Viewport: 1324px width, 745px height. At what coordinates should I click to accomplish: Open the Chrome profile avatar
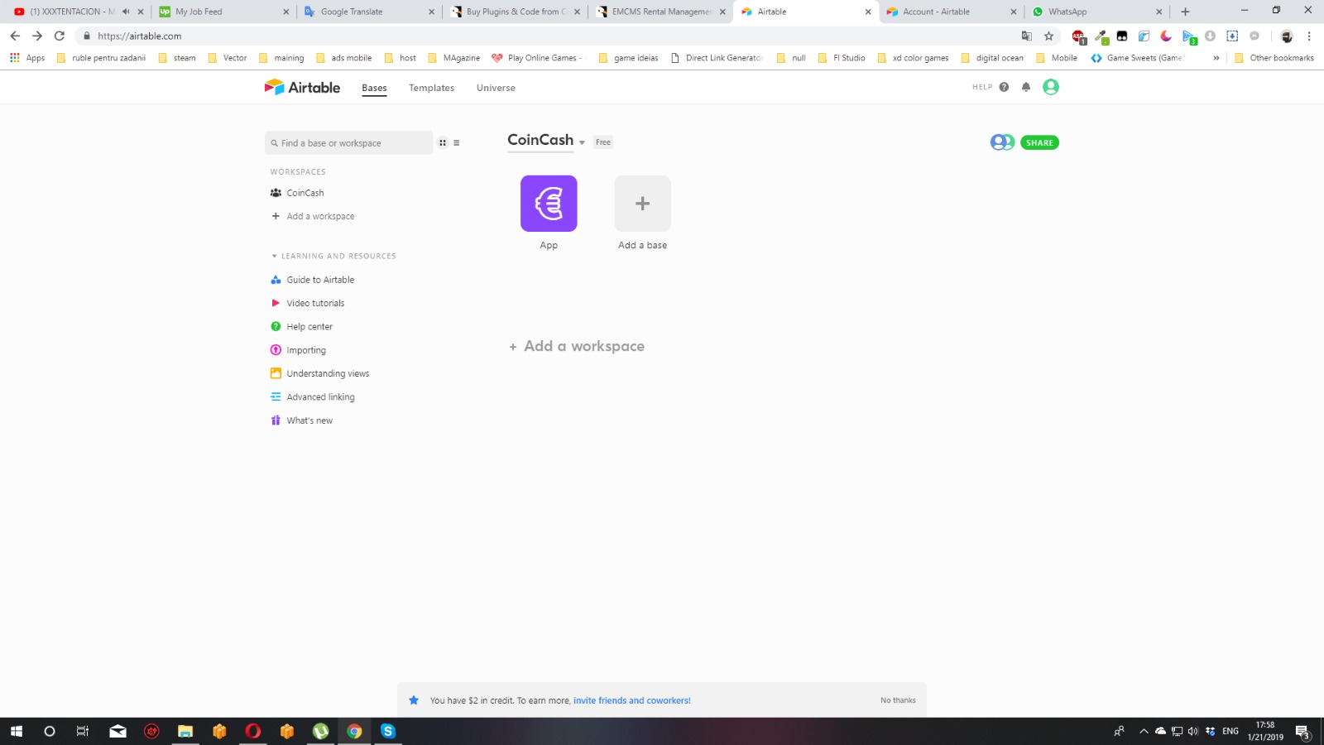pos(1286,36)
